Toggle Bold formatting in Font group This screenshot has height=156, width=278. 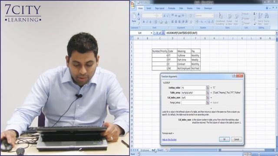tap(144, 22)
